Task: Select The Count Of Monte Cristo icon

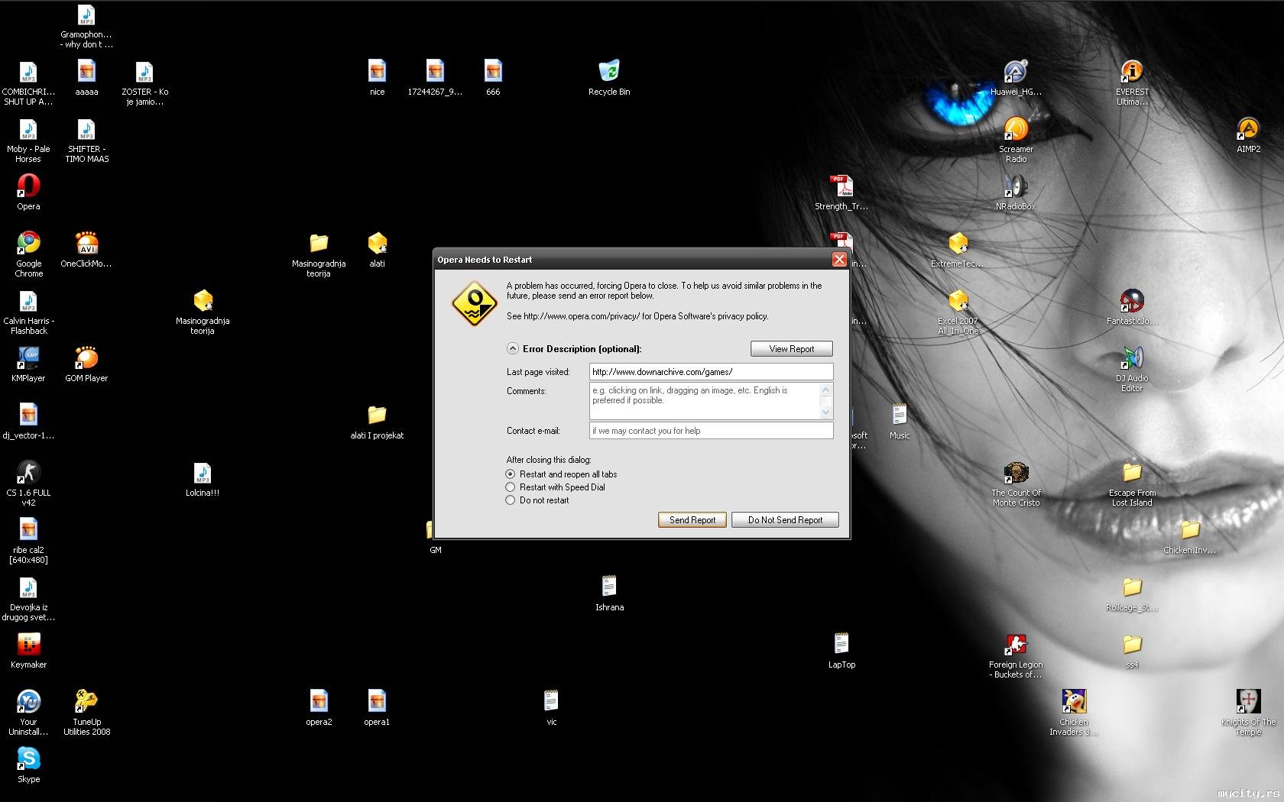Action: pos(1016,473)
